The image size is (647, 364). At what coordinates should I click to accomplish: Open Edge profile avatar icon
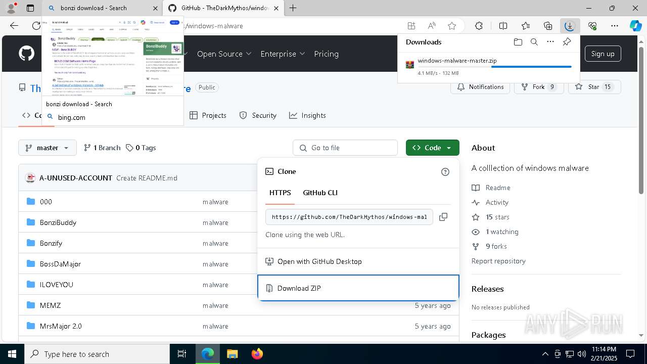click(11, 8)
